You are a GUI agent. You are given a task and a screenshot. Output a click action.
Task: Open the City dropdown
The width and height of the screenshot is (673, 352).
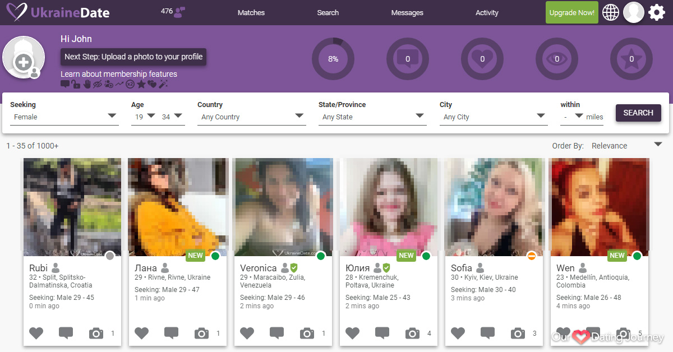[x=493, y=117]
